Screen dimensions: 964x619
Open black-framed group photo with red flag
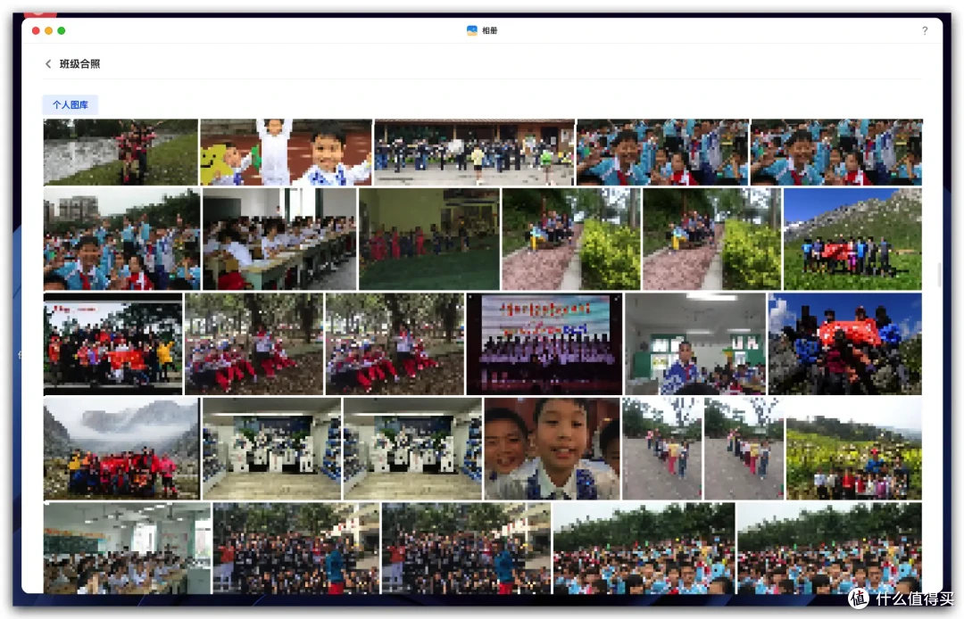pos(112,344)
